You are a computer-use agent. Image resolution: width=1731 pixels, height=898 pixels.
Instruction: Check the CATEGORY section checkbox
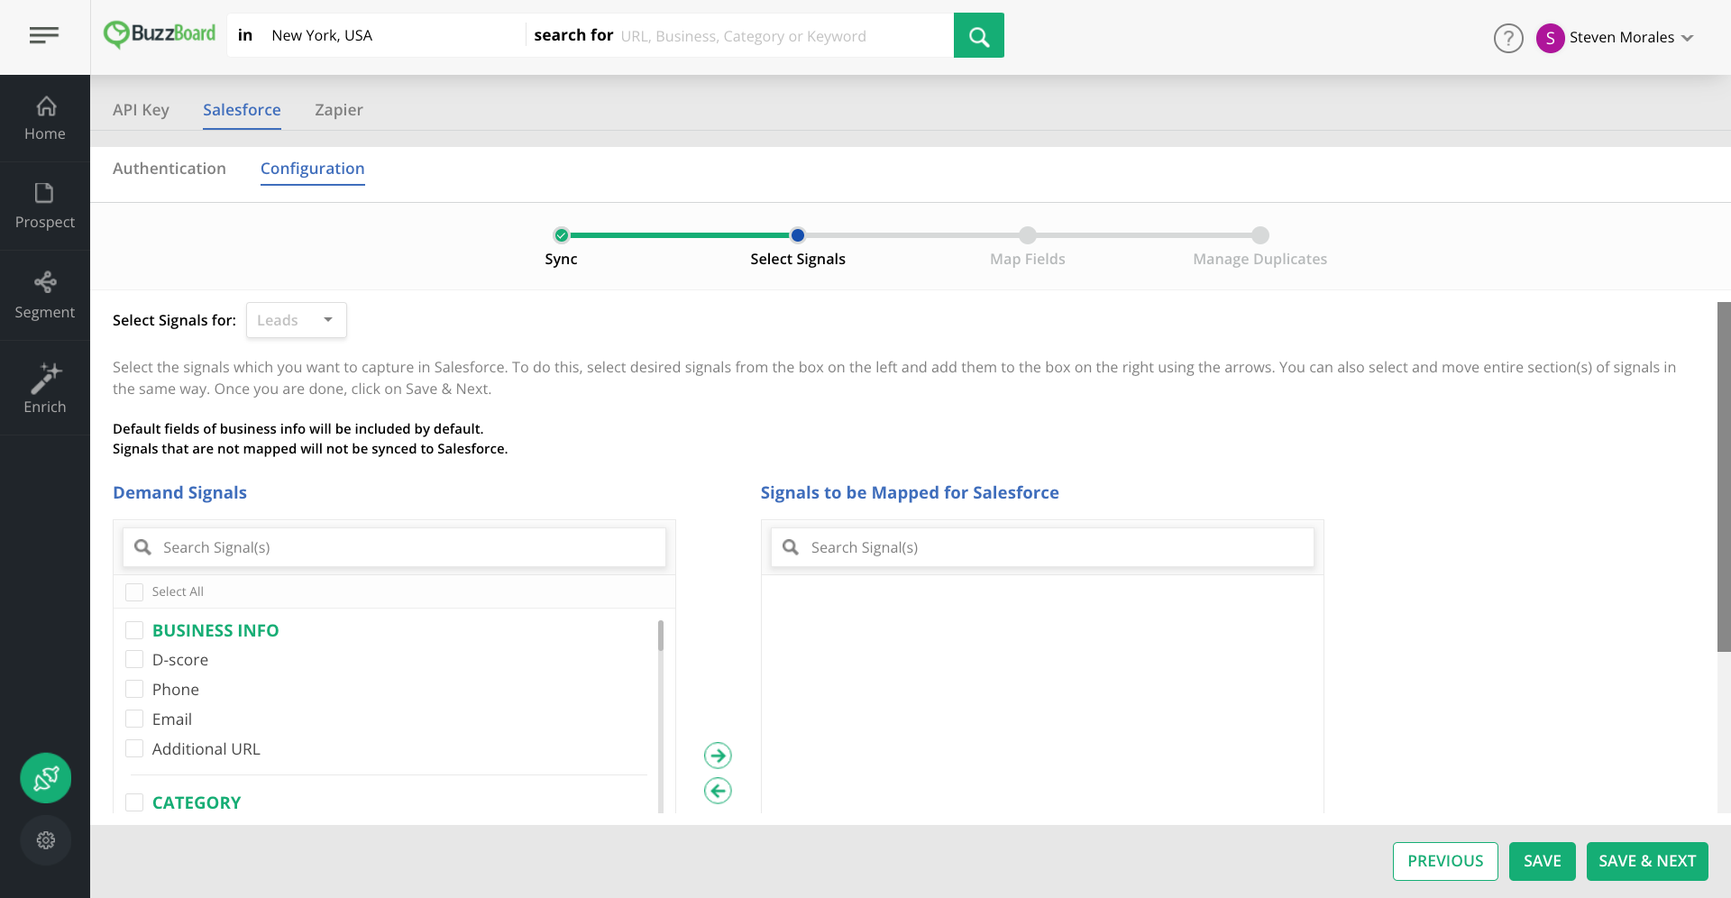(x=134, y=802)
